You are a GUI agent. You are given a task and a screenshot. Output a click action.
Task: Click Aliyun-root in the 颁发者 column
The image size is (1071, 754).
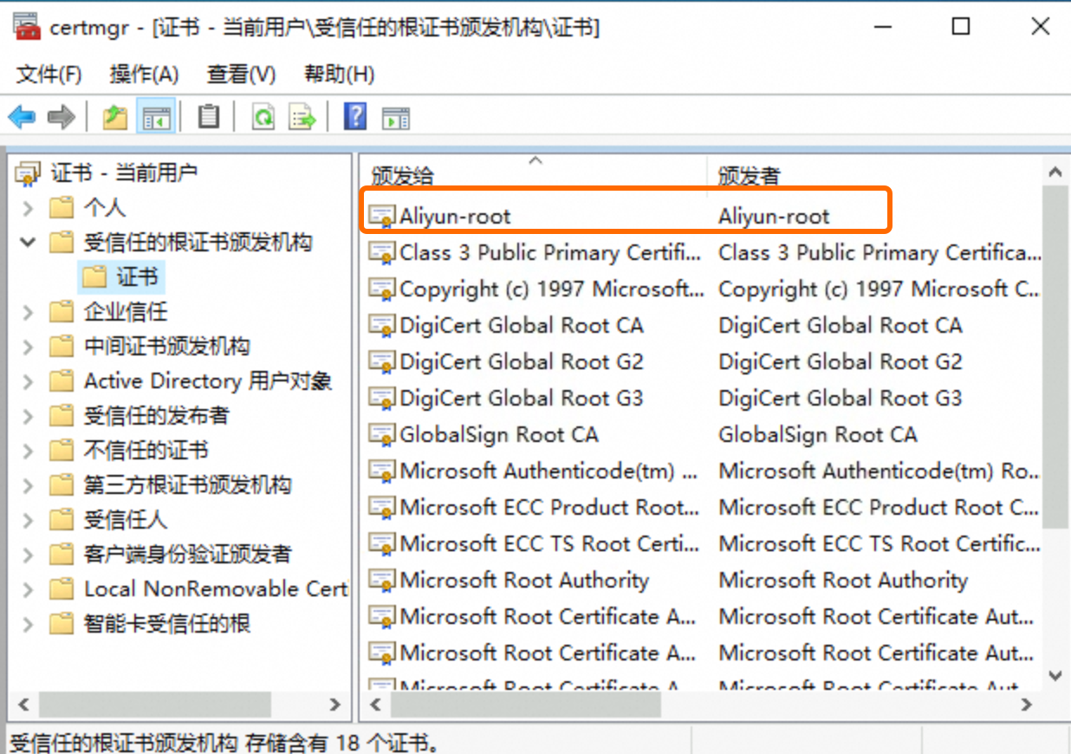[x=774, y=217]
